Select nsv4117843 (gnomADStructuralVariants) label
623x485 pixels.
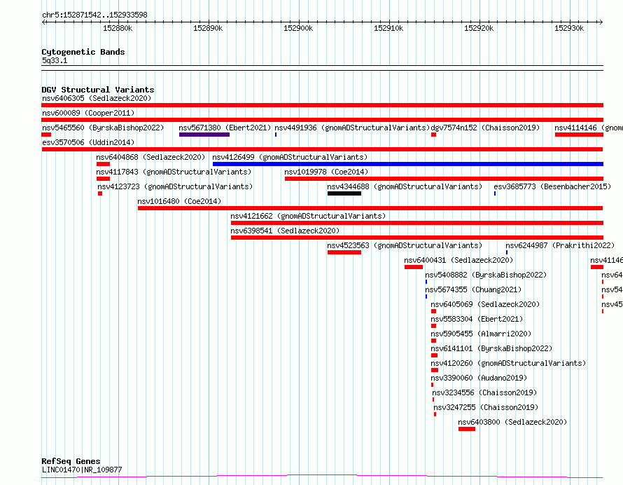[x=174, y=172]
